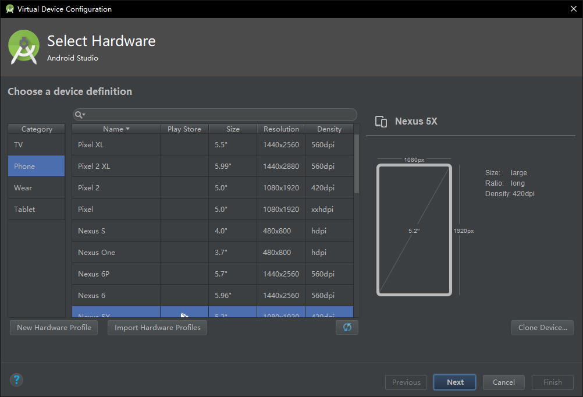Click the xxhdpi density cell
The height and width of the screenshot is (397, 583).
[x=329, y=210]
